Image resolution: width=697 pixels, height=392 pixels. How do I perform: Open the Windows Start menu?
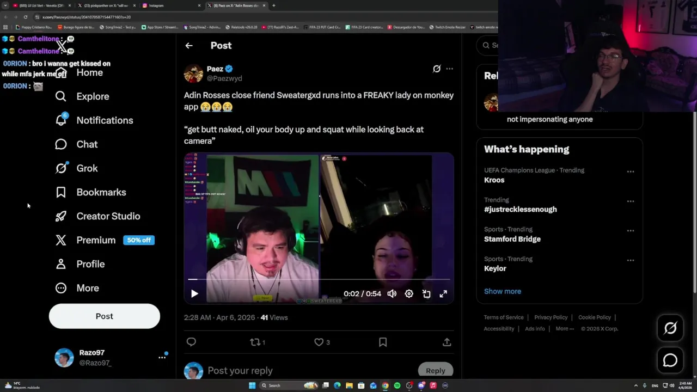[x=252, y=385]
